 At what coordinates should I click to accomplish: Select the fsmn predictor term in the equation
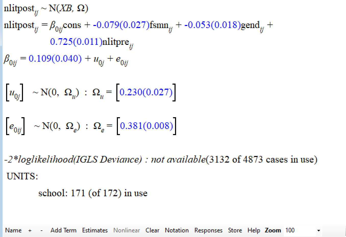(x=159, y=25)
